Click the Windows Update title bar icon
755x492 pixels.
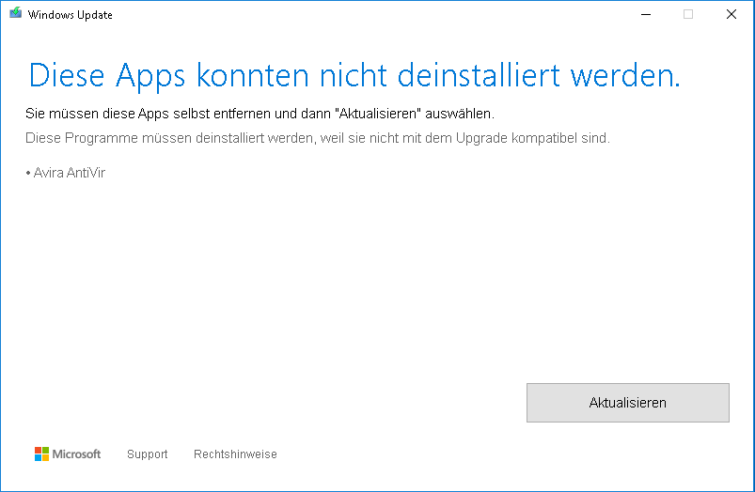[15, 13]
